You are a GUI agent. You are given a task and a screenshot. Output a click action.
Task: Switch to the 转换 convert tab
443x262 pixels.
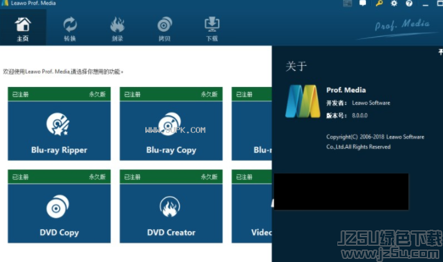70,29
